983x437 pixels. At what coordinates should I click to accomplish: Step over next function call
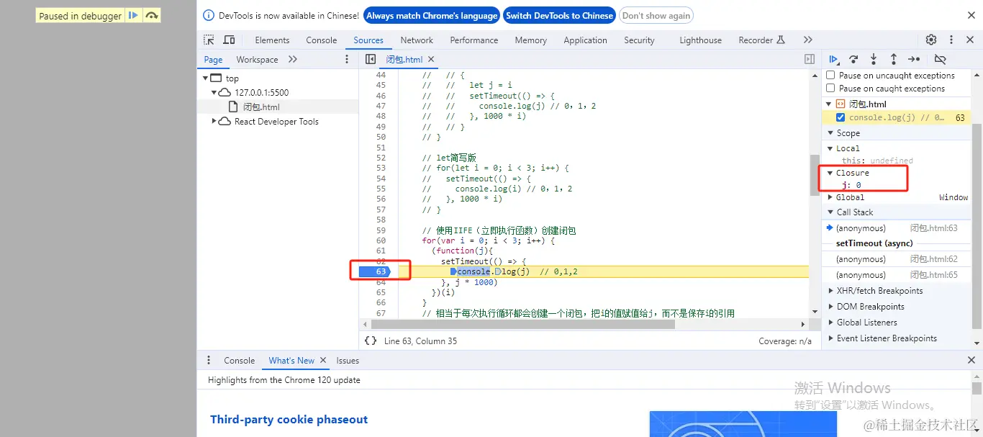[853, 60]
